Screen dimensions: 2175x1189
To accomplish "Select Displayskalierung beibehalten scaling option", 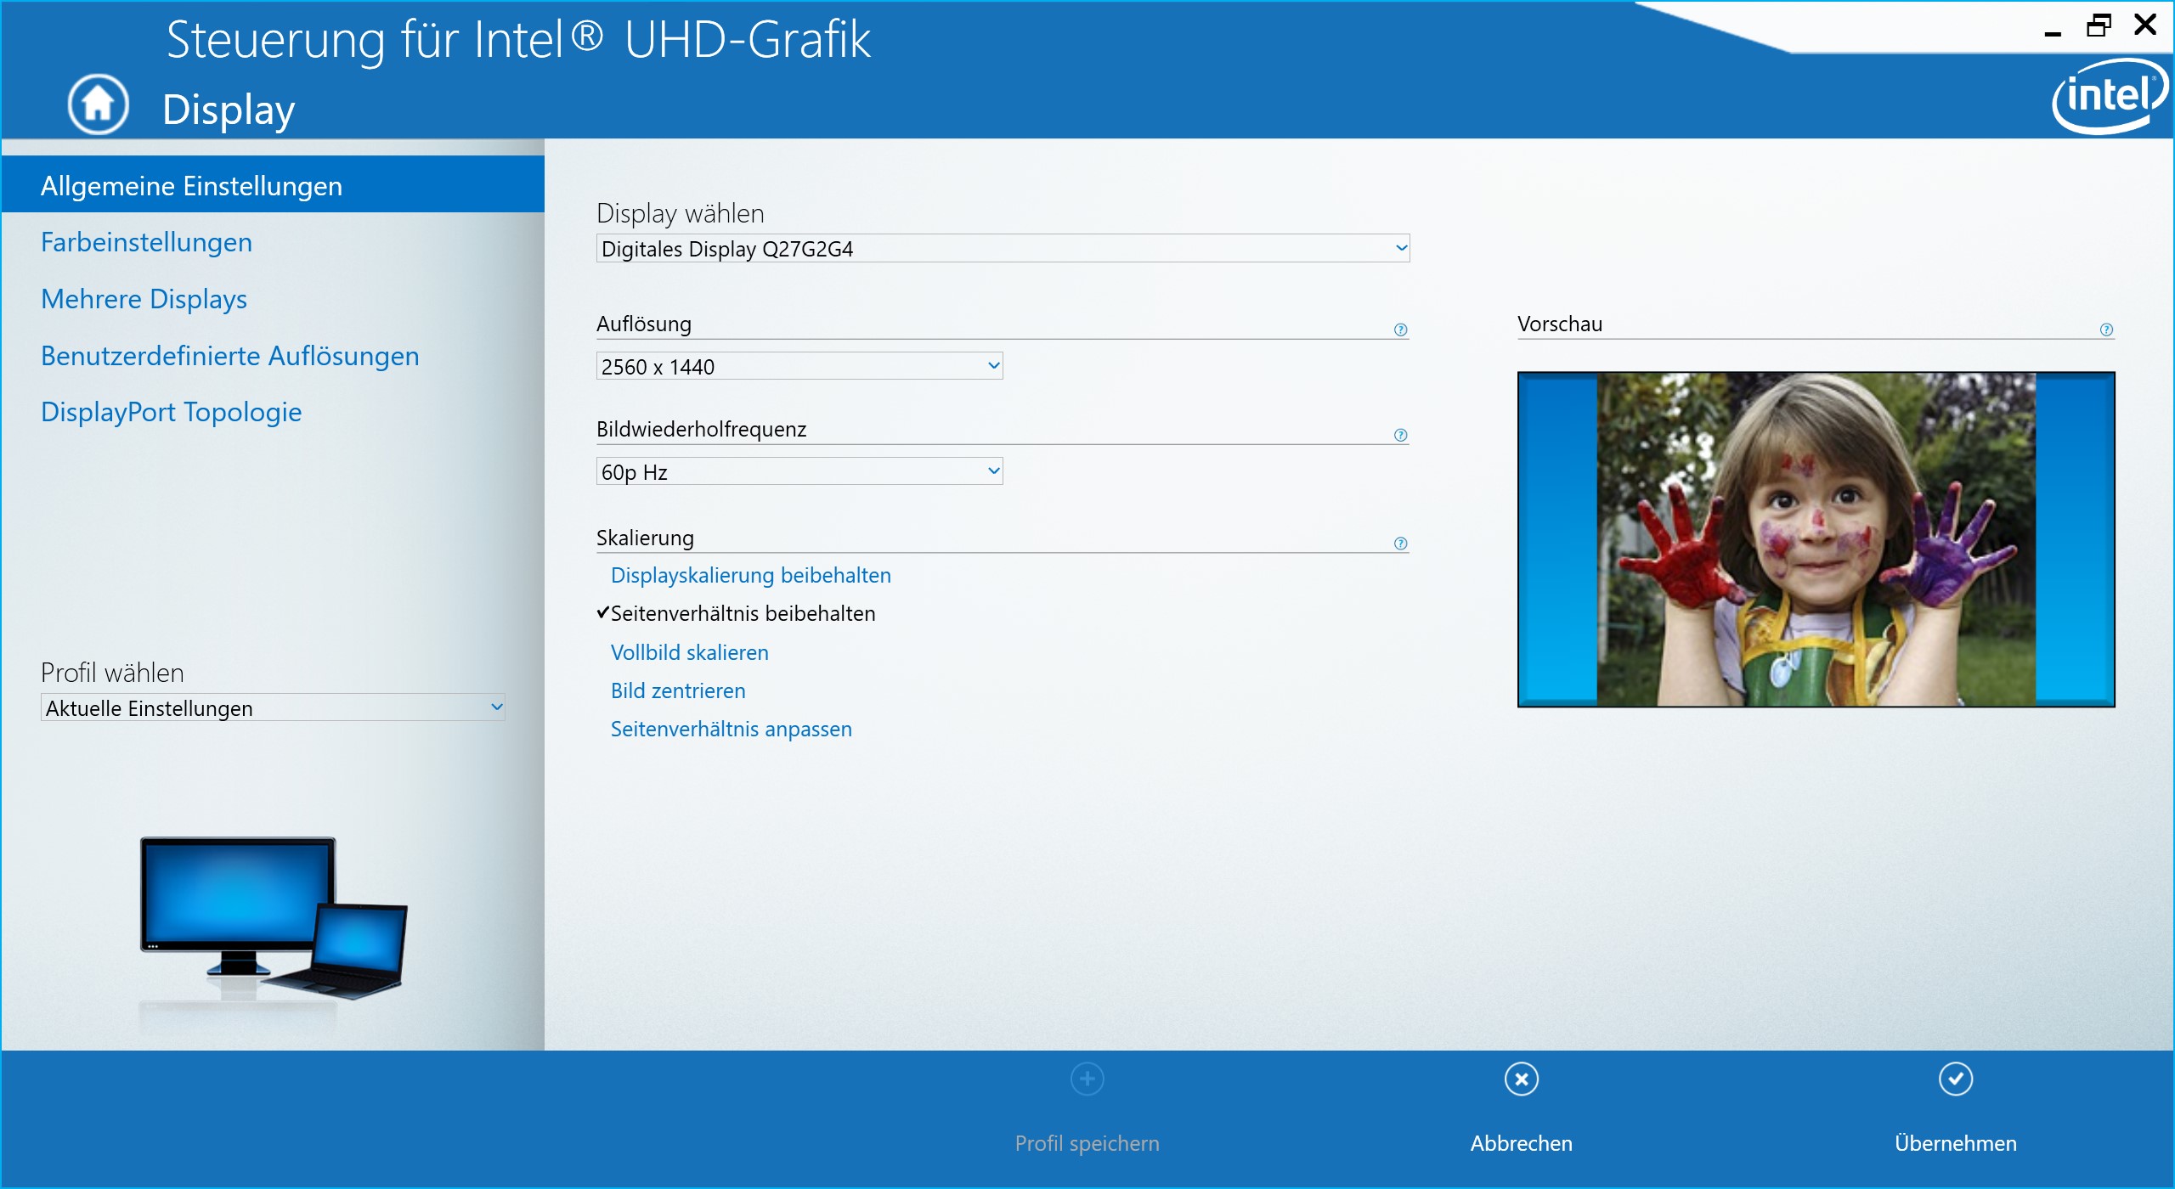I will coord(750,575).
